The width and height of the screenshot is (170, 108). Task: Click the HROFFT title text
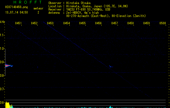coord(28,2)
